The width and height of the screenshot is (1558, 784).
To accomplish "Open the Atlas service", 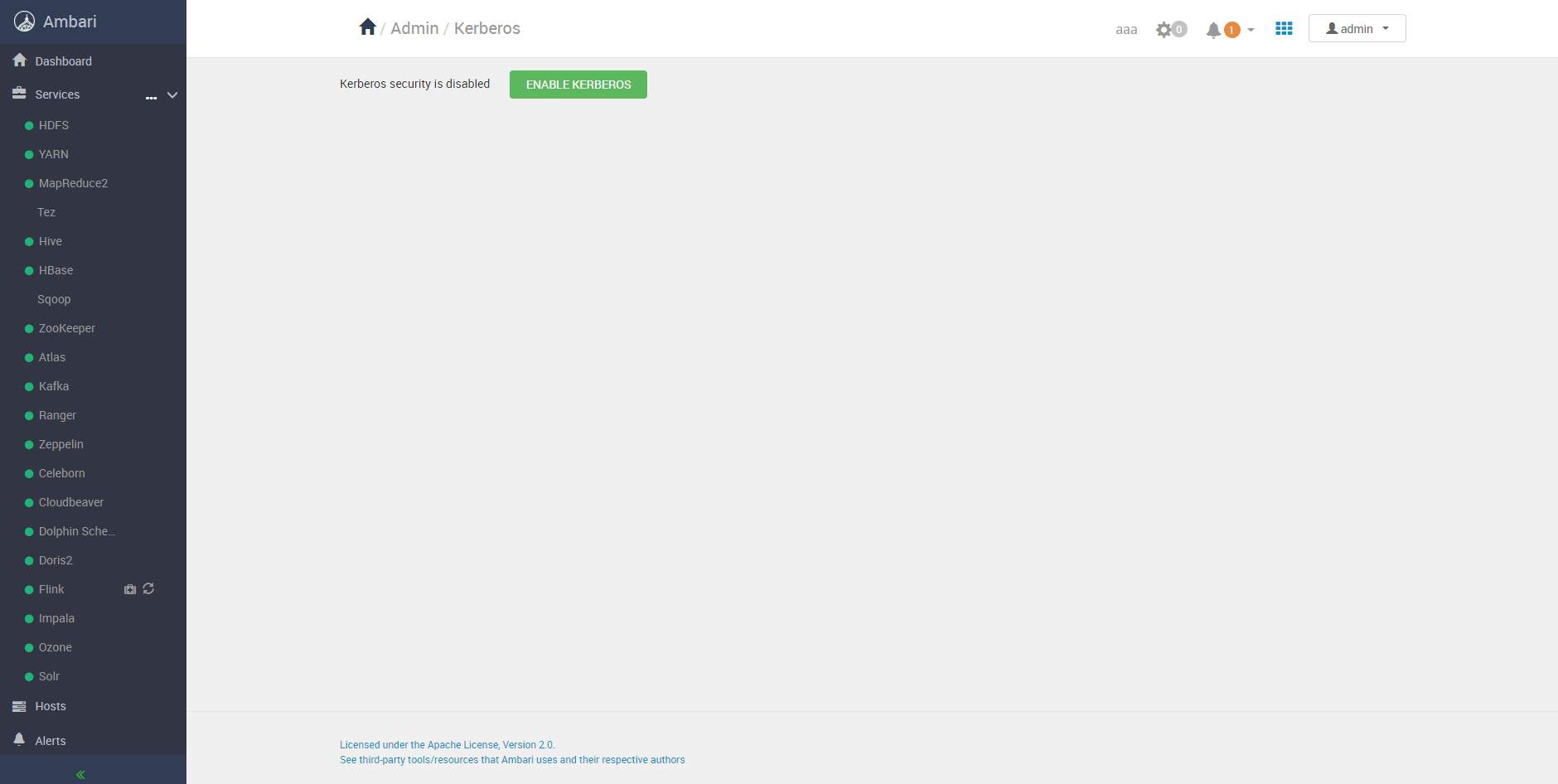I will tap(52, 357).
